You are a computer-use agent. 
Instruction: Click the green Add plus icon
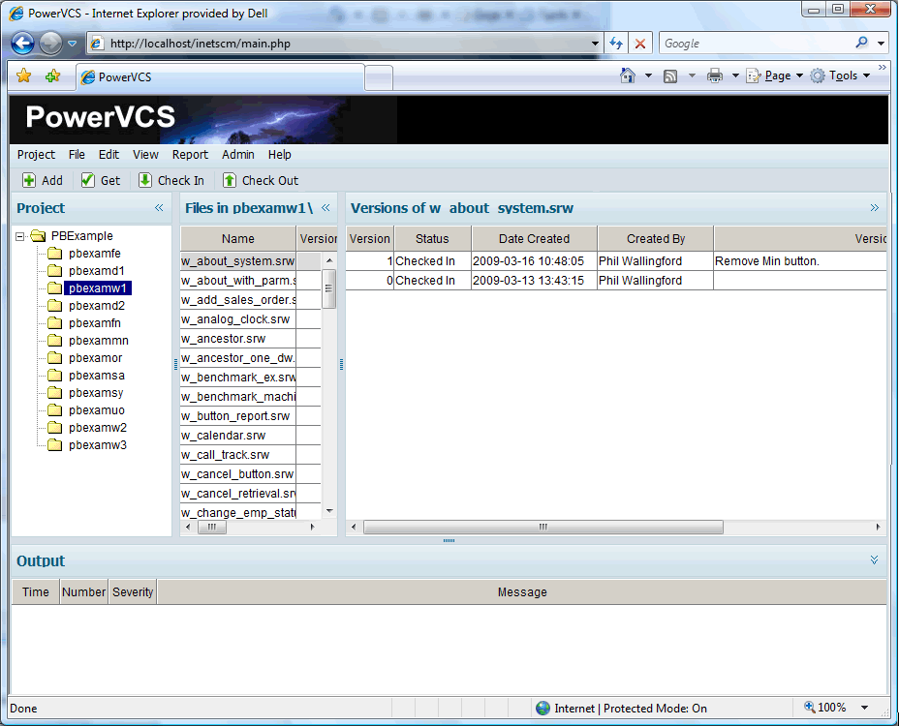pyautogui.click(x=29, y=180)
